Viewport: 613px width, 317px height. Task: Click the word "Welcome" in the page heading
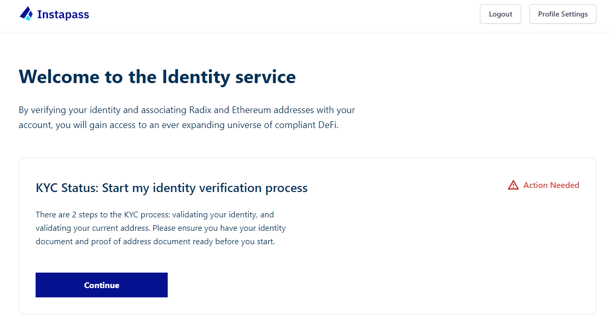pos(59,77)
